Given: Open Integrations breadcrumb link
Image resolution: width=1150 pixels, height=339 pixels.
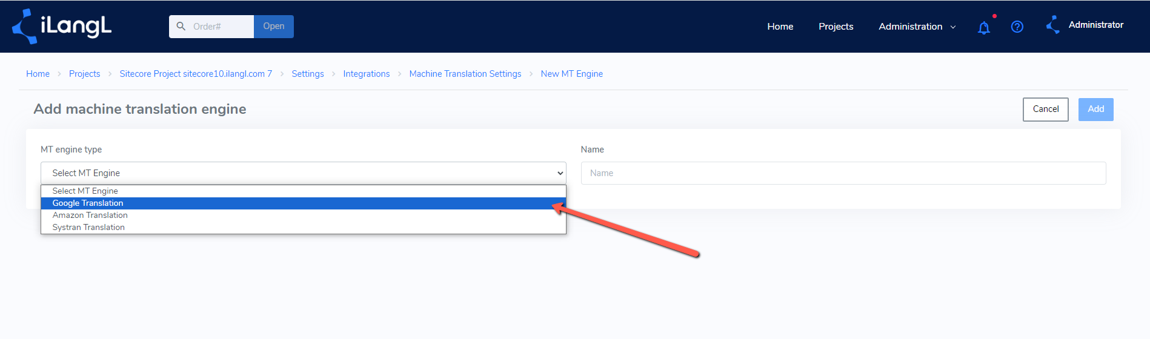Looking at the screenshot, I should tap(367, 74).
